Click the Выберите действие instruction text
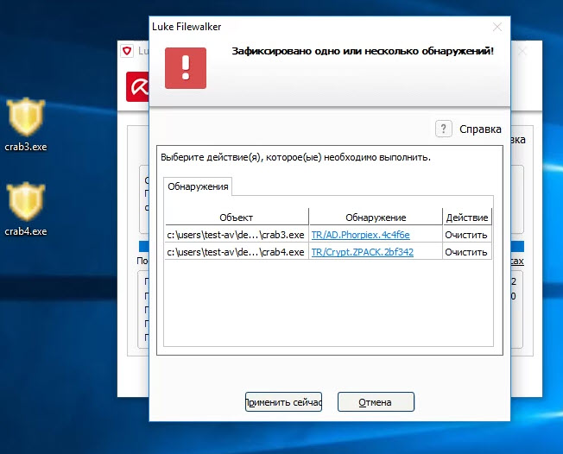 tap(295, 158)
